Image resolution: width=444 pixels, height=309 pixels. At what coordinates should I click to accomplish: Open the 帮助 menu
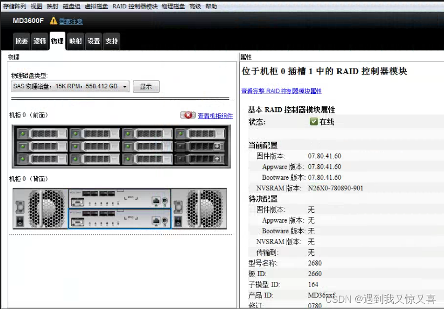(x=211, y=6)
